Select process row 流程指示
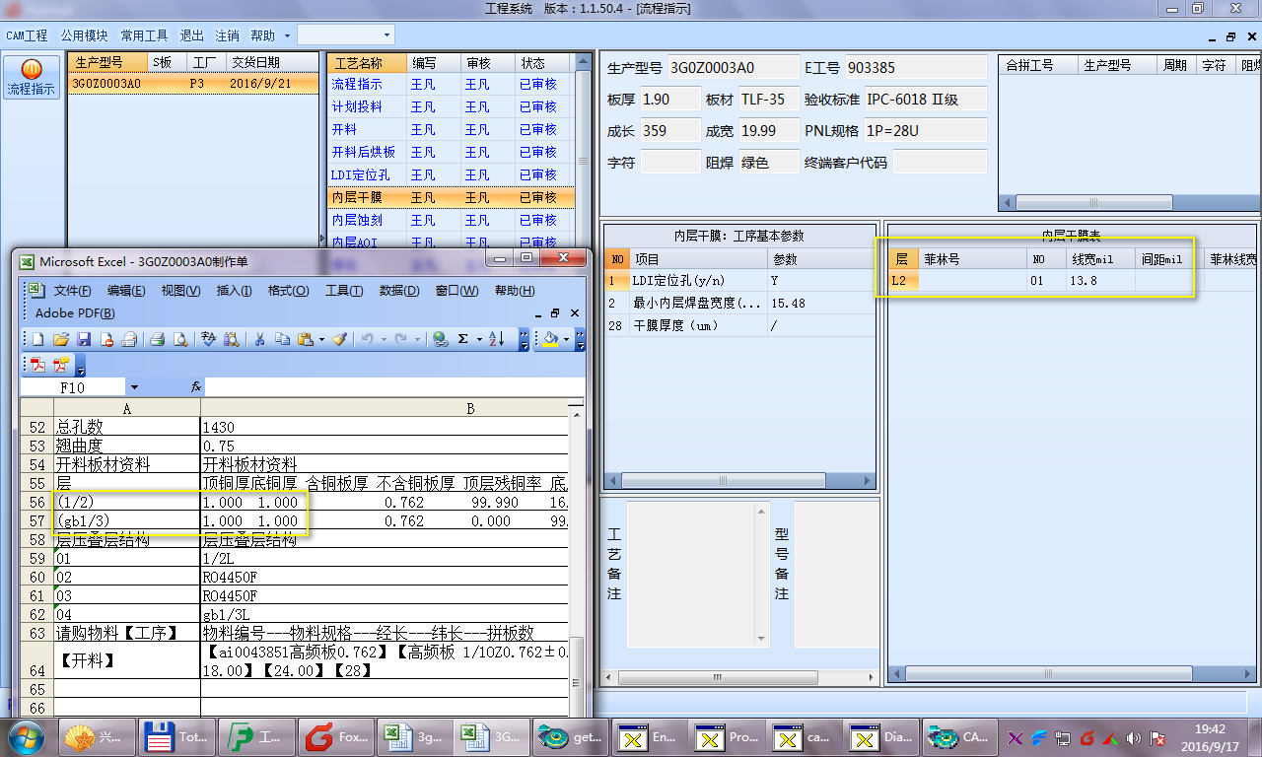 [x=450, y=84]
